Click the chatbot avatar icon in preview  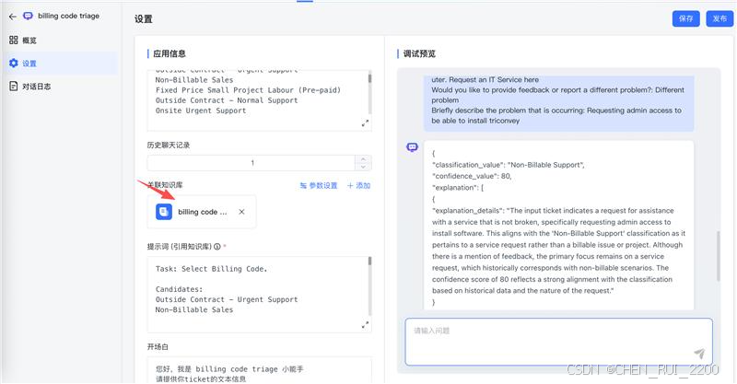412,147
